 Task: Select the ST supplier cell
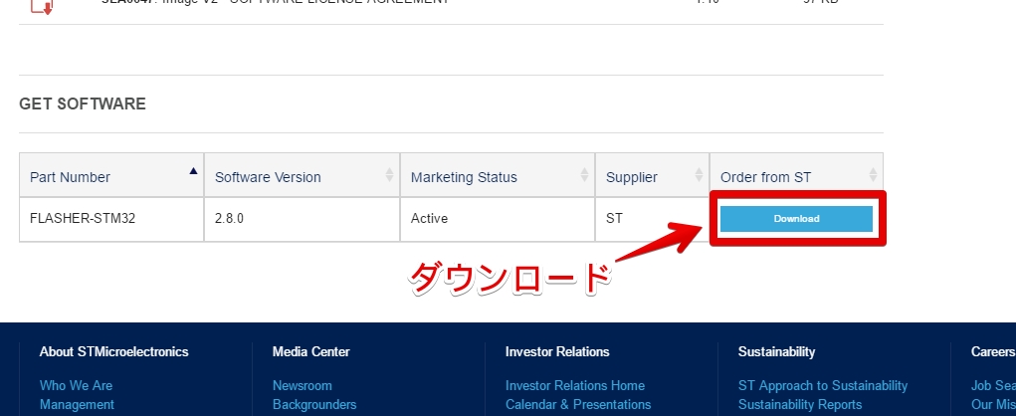[653, 219]
